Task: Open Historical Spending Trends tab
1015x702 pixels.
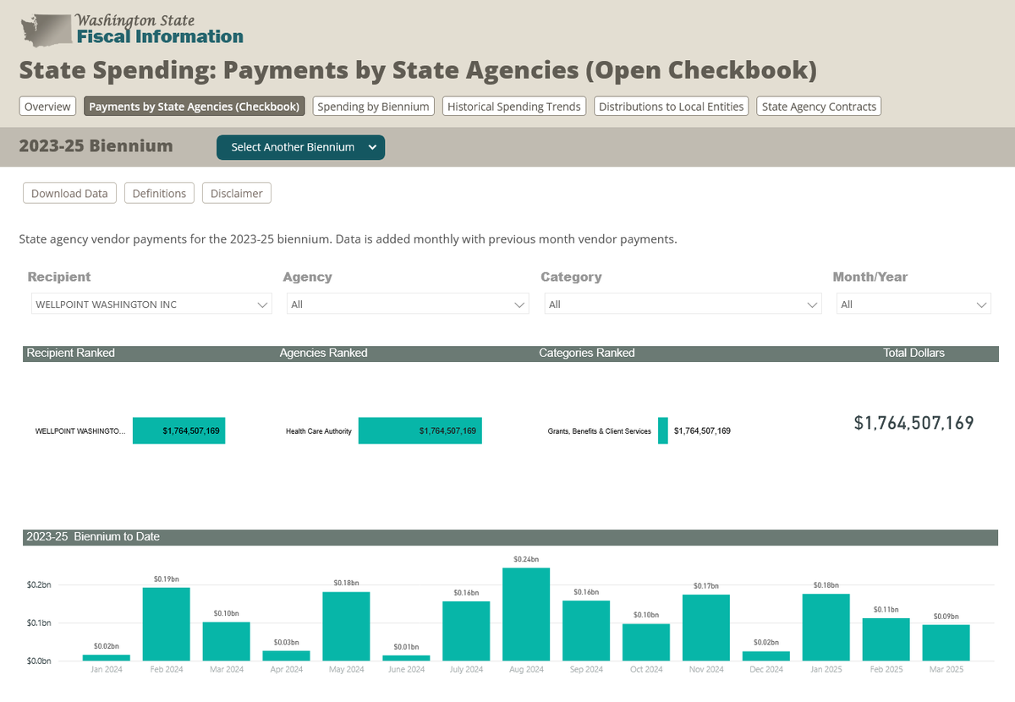Action: 514,107
